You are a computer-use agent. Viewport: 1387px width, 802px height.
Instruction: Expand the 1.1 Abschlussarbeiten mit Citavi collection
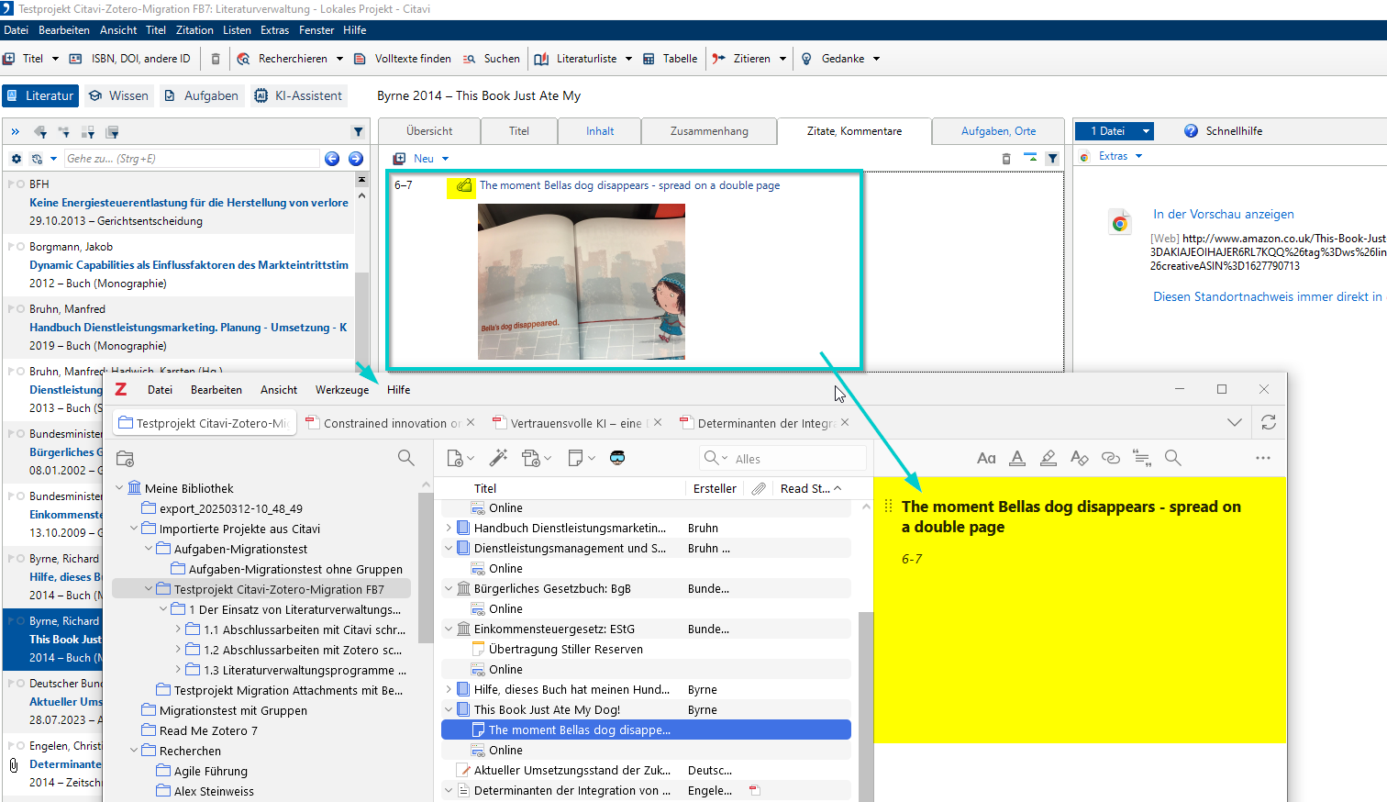tap(178, 629)
